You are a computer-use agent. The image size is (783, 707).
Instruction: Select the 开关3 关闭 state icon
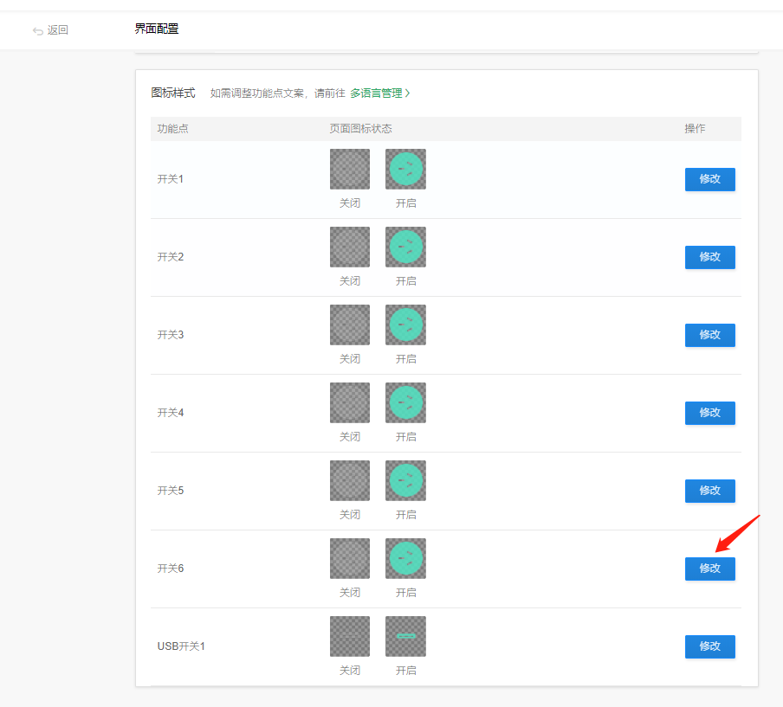pyautogui.click(x=350, y=325)
